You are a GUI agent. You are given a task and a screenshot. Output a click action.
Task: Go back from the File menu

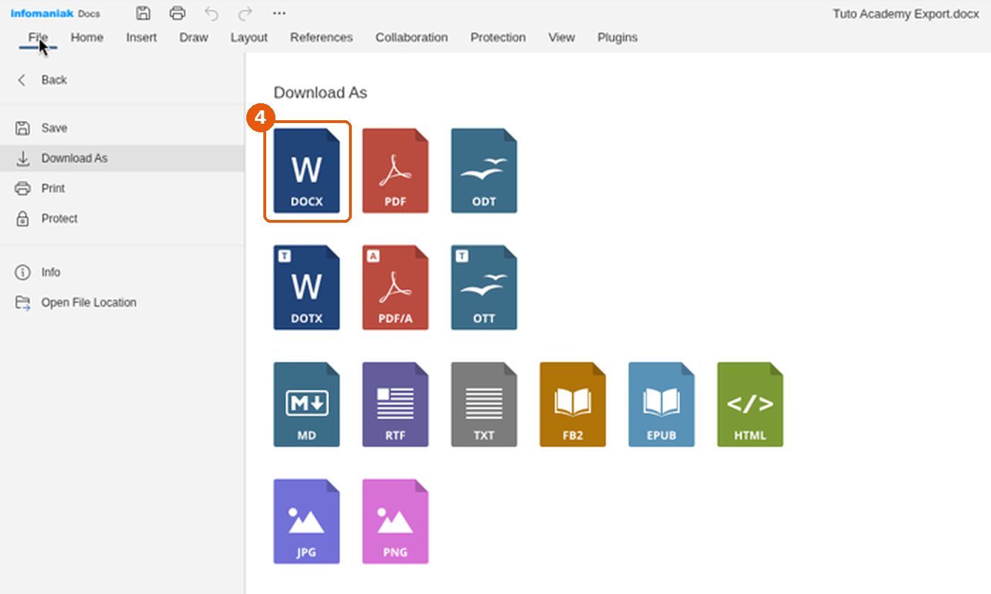122,80
